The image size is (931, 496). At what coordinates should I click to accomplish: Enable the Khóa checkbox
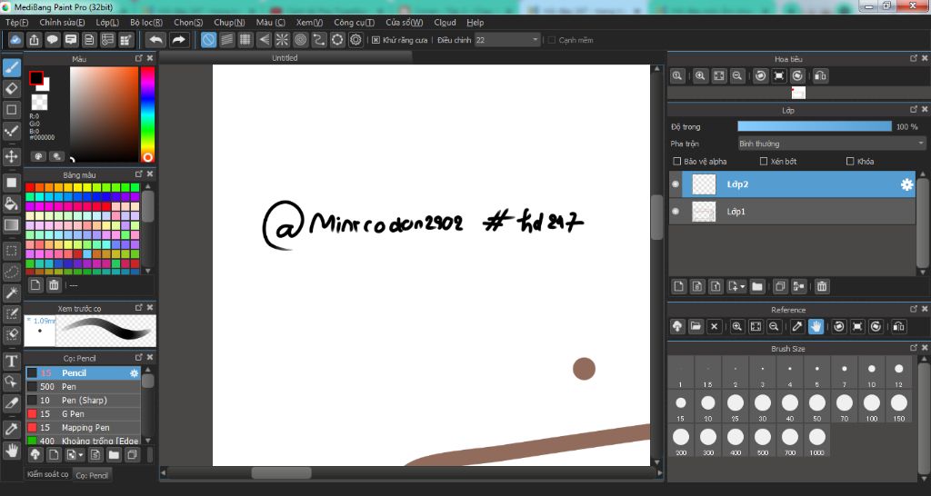pos(850,162)
